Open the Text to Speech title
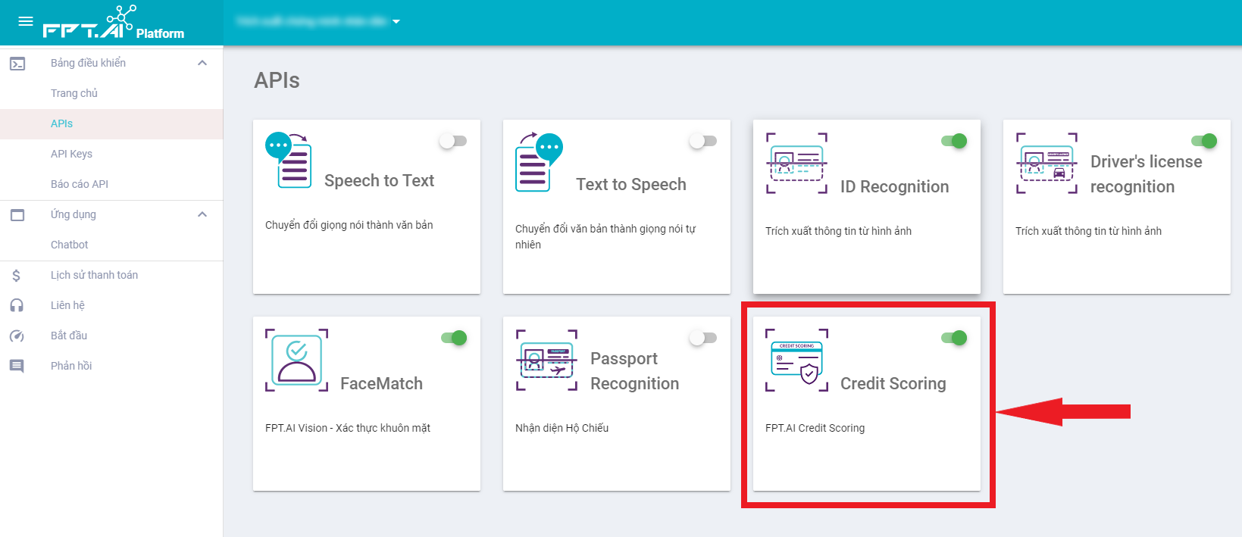 coord(631,184)
